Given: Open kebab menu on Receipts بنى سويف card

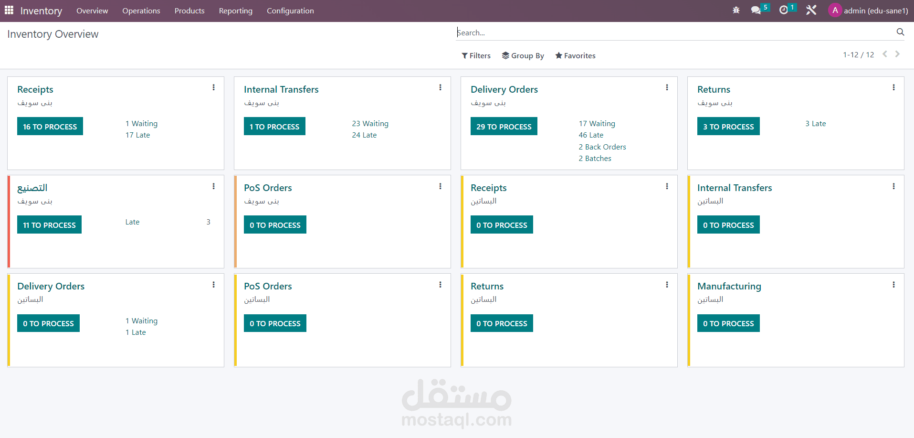Looking at the screenshot, I should [x=213, y=87].
